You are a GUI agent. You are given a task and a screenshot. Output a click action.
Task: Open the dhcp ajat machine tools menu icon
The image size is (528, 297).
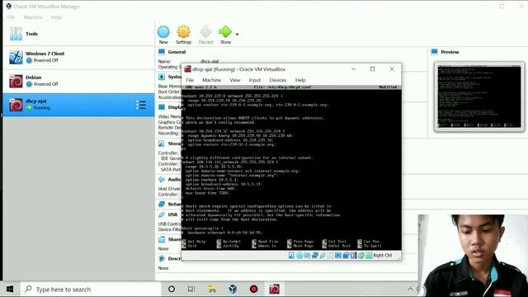pyautogui.click(x=141, y=105)
